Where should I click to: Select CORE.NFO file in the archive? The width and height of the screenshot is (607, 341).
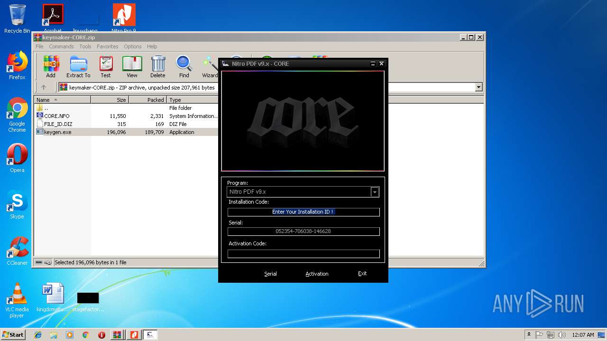point(56,116)
